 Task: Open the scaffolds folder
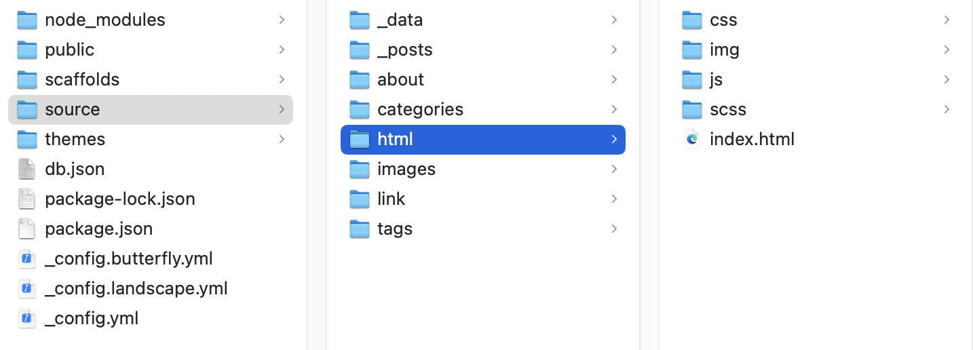point(151,79)
